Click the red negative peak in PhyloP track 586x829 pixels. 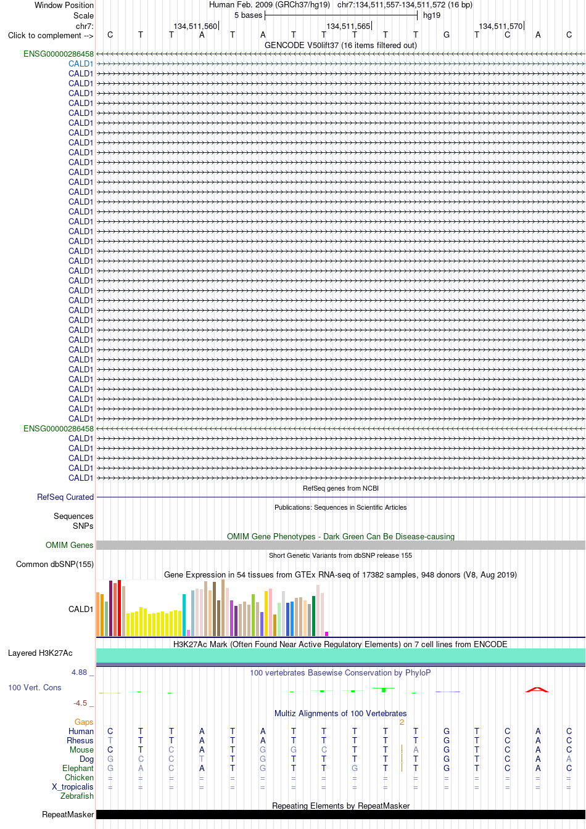pyautogui.click(x=537, y=689)
